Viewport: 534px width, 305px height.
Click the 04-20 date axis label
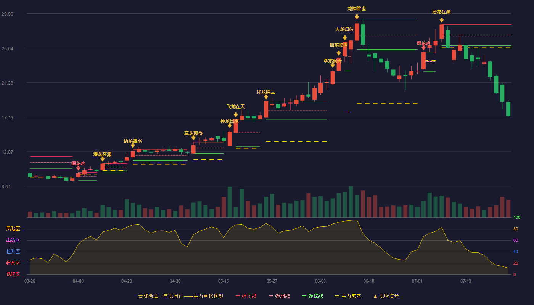[x=127, y=281]
